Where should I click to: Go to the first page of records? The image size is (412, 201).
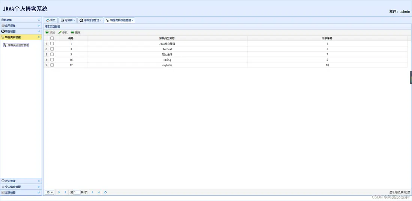pyautogui.click(x=59, y=192)
